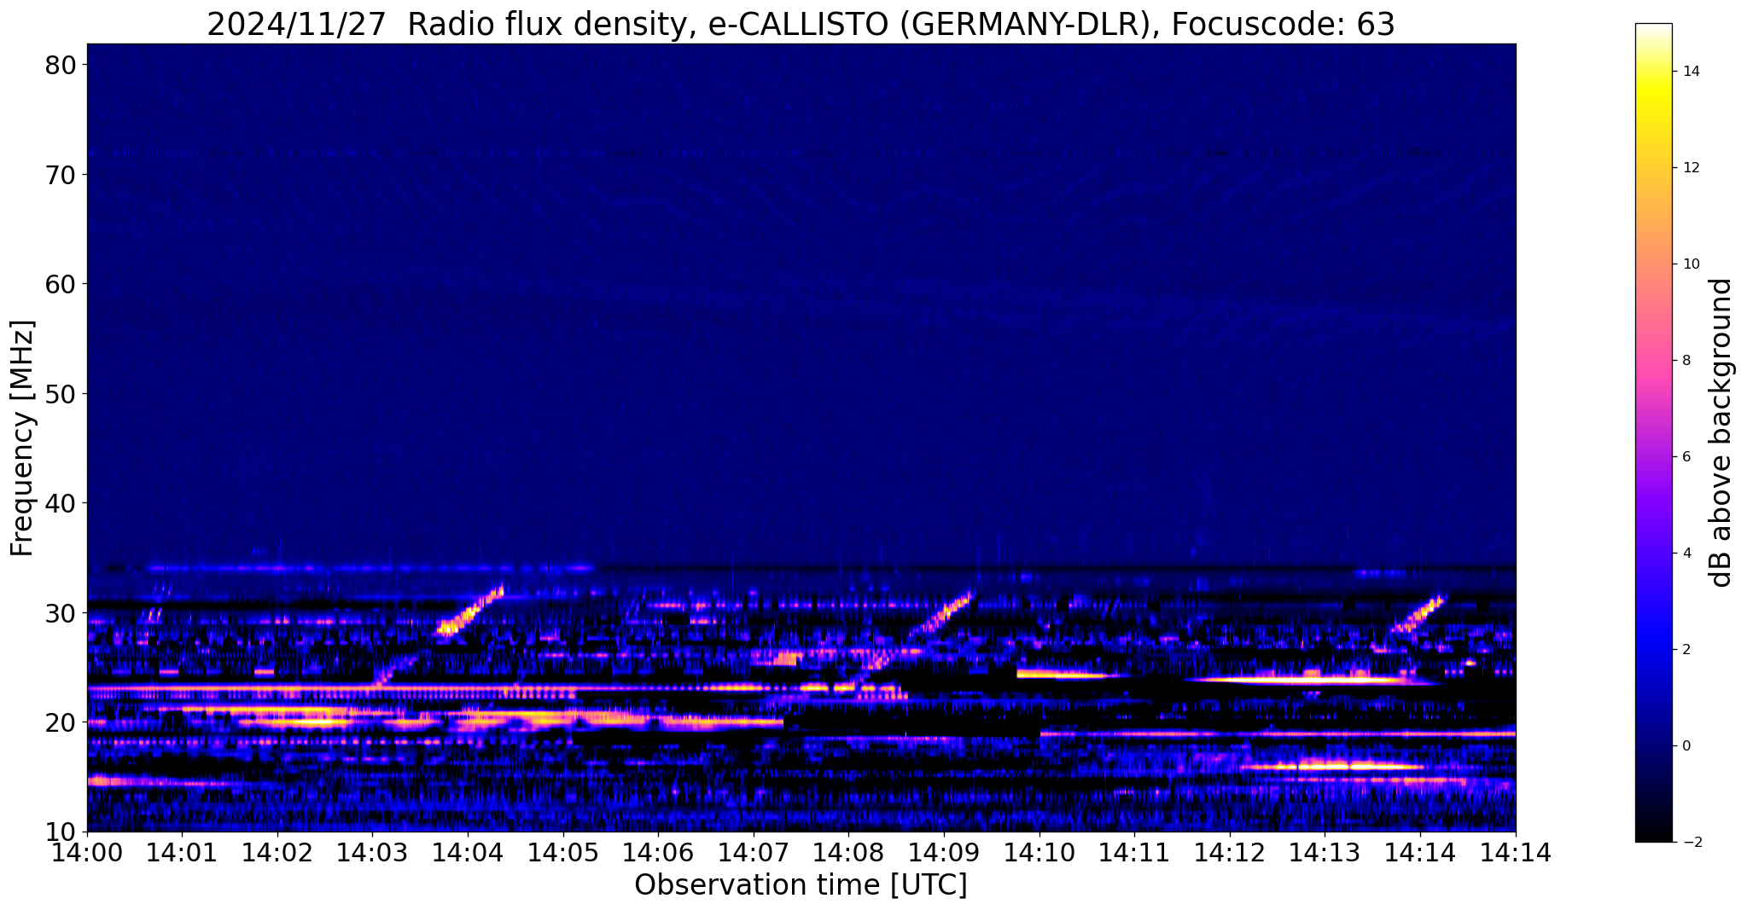Select the 14:06 time tick label
This screenshot has height=910, width=1747.
(x=658, y=852)
